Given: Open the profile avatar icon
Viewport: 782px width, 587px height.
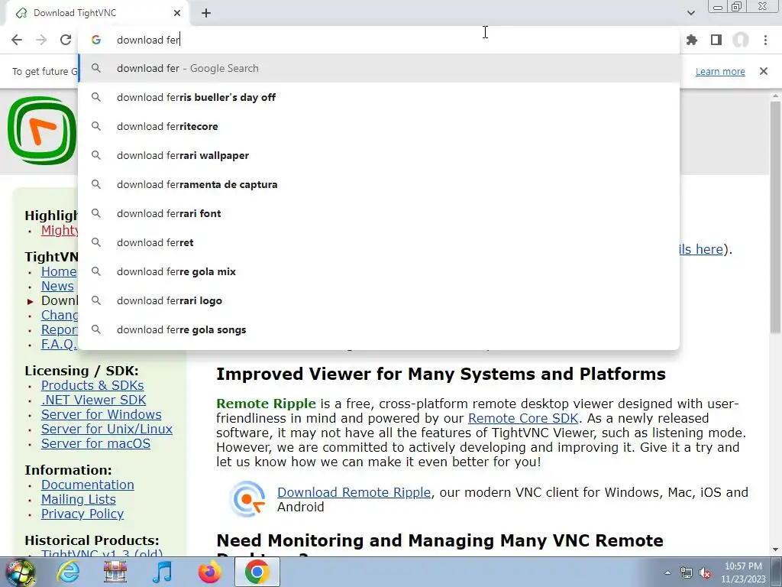Looking at the screenshot, I should [741, 40].
